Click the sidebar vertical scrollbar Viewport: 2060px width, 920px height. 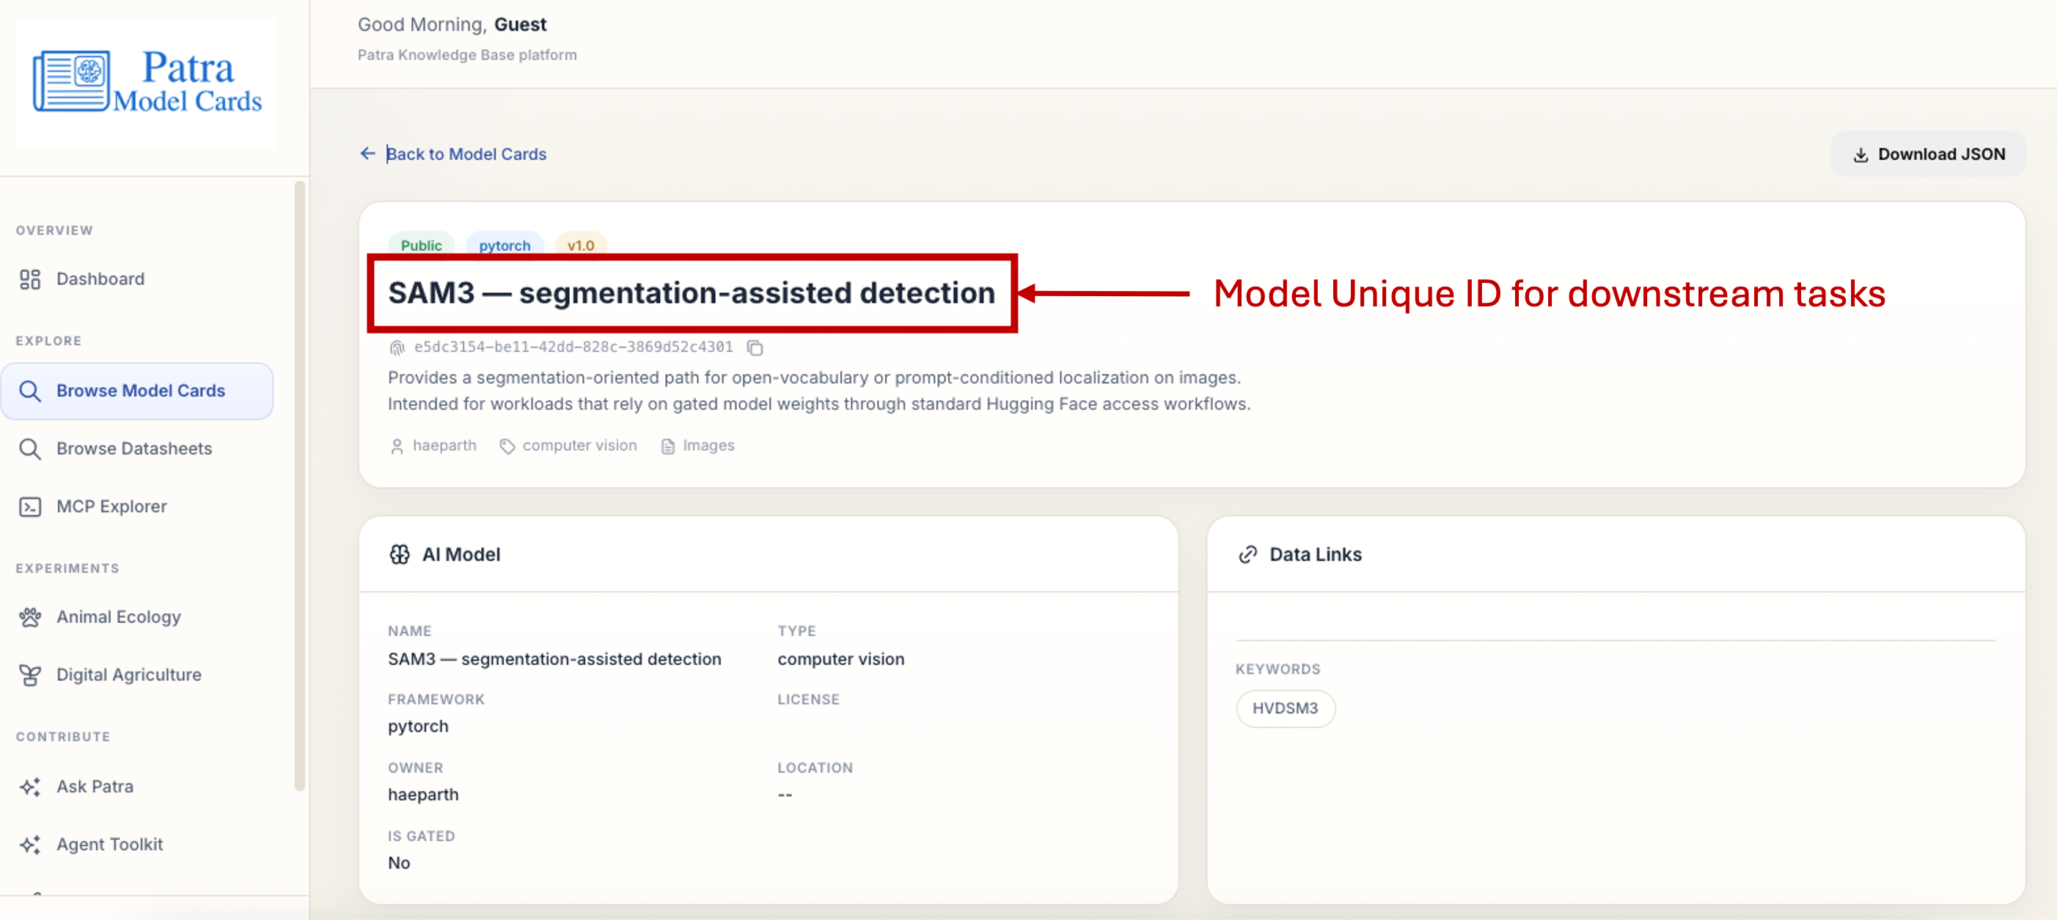(300, 486)
